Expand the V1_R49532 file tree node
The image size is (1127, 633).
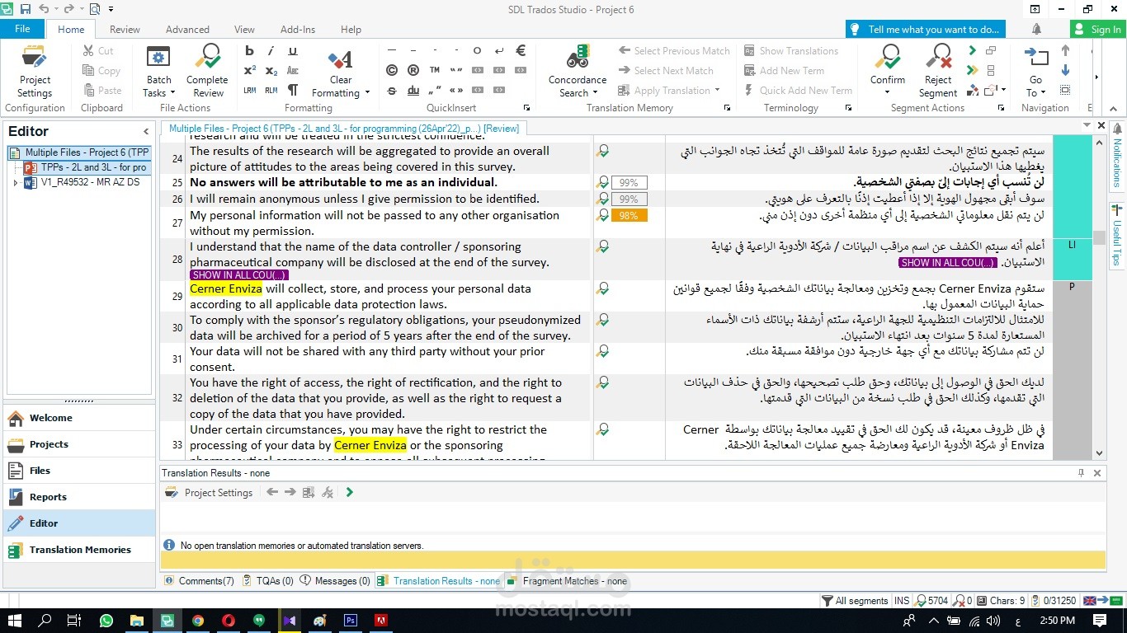coord(16,182)
